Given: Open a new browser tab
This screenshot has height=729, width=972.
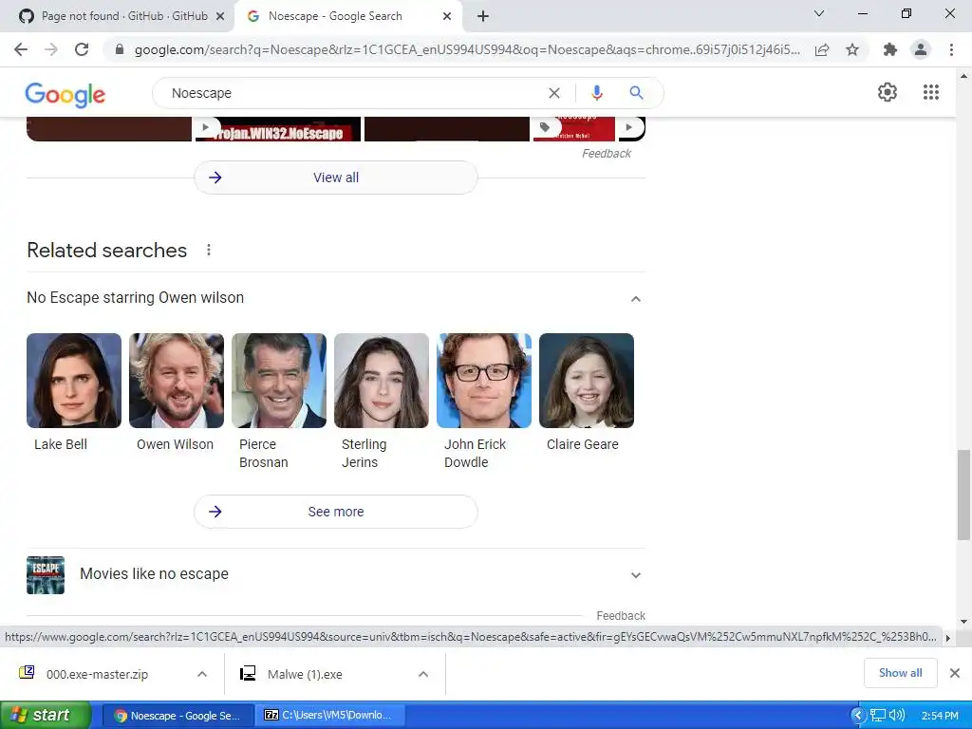Looking at the screenshot, I should [x=483, y=16].
